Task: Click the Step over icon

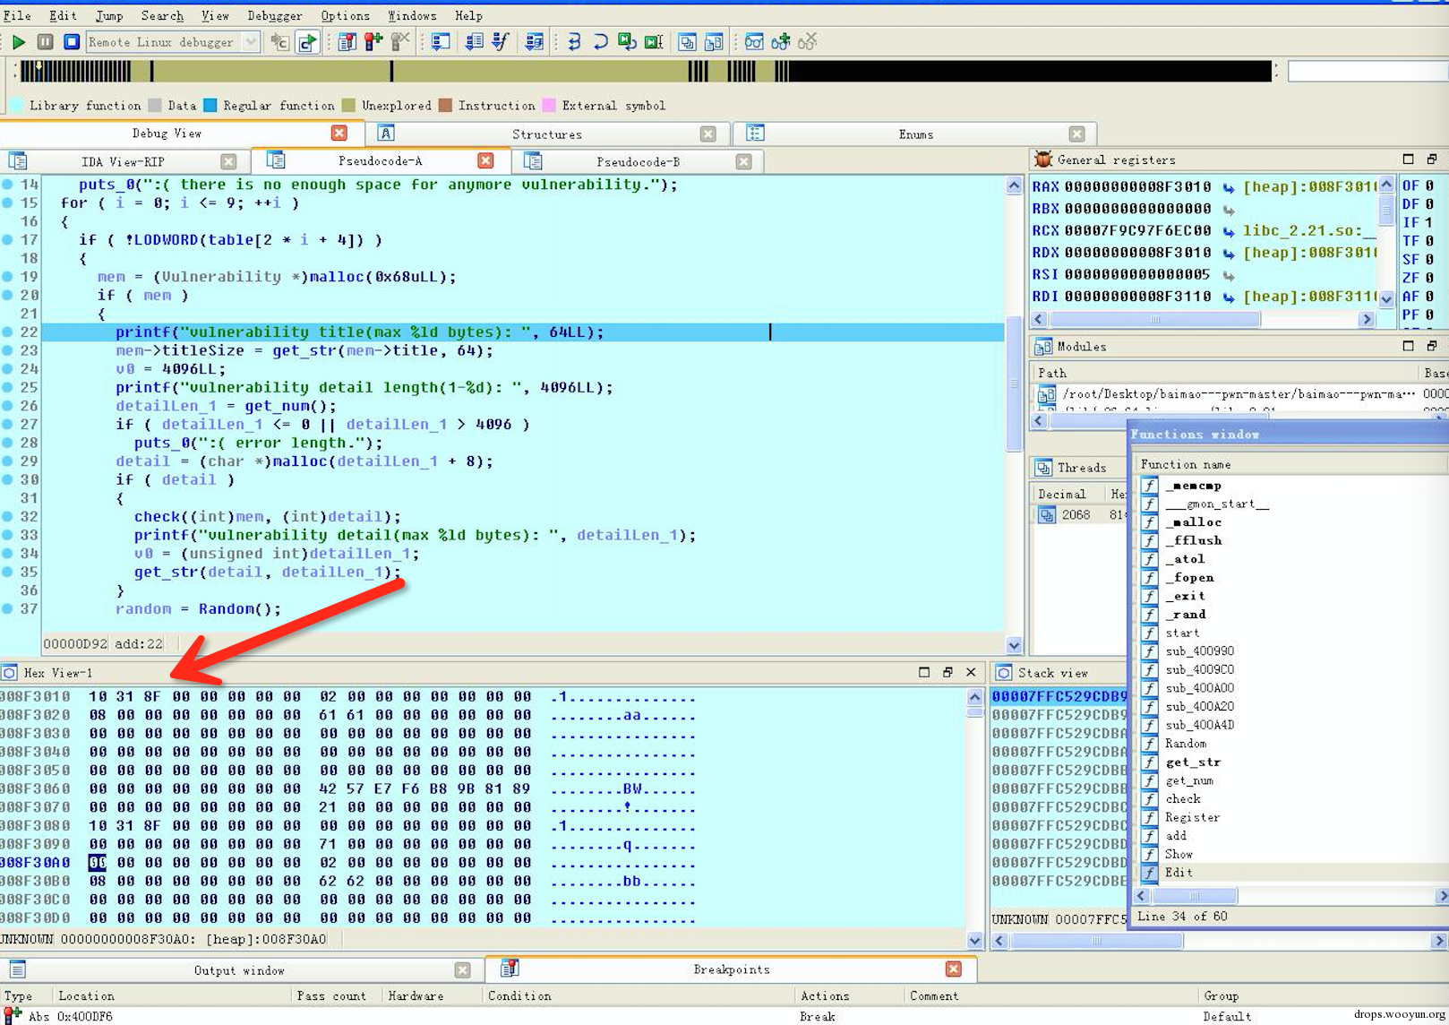Action: [600, 42]
